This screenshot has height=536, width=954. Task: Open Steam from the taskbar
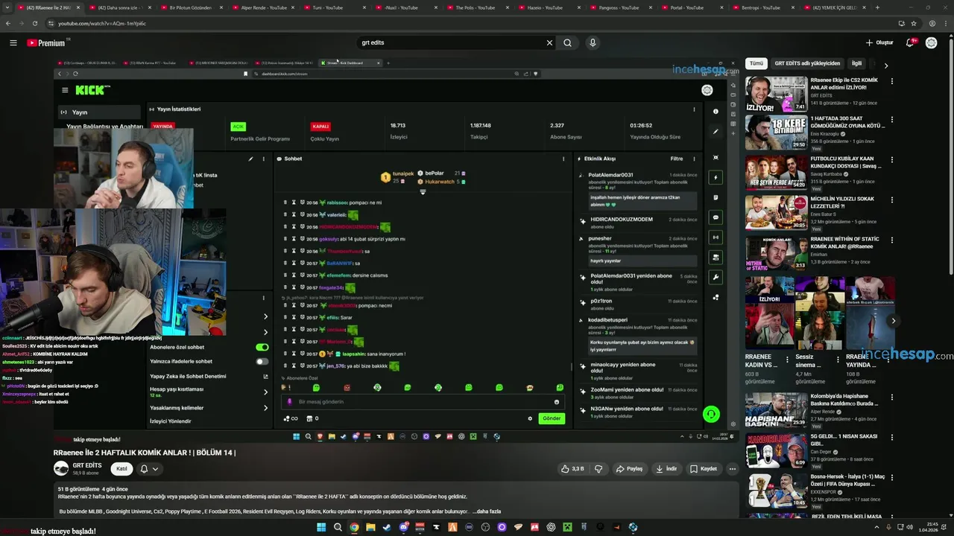click(x=387, y=527)
